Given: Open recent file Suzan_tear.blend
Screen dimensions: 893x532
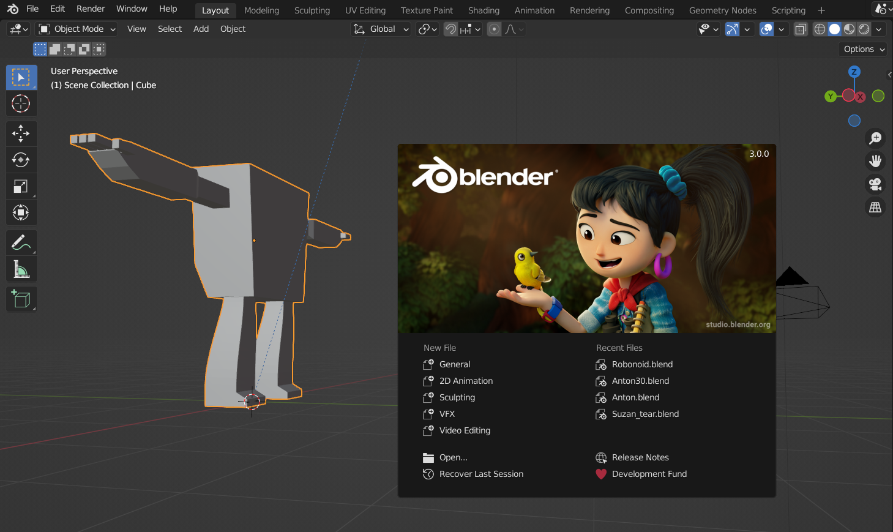Looking at the screenshot, I should click(x=637, y=414).
